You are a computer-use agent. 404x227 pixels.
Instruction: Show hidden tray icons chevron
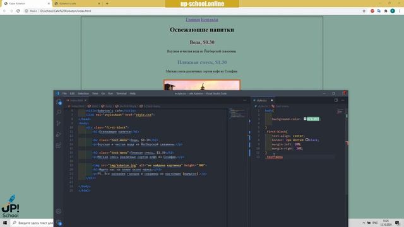coord(364,223)
